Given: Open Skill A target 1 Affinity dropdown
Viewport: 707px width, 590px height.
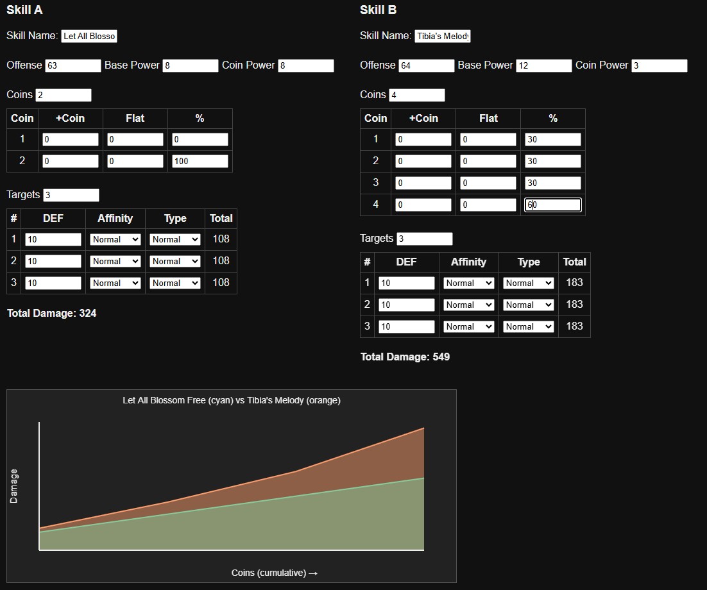Looking at the screenshot, I should tap(115, 239).
